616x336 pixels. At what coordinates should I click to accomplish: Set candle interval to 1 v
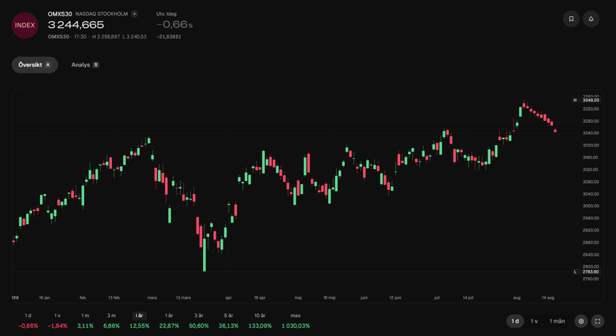[x=534, y=321]
